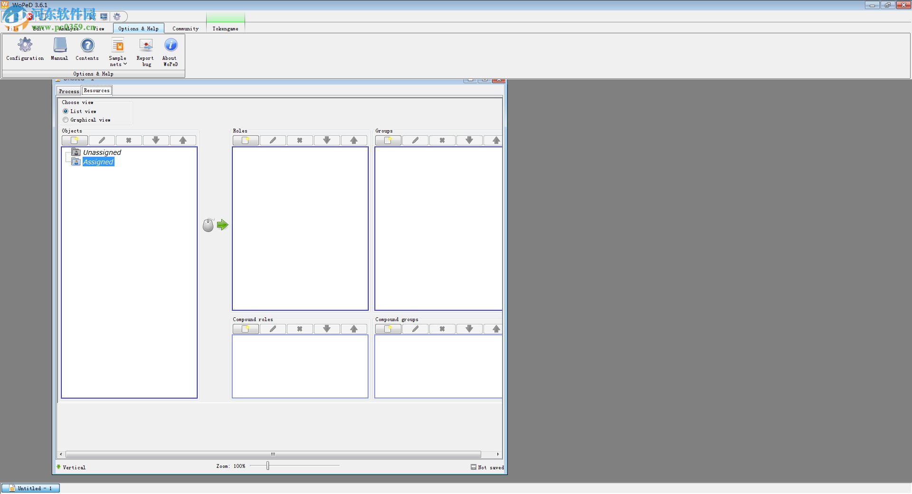Move compound role down

[x=327, y=329]
